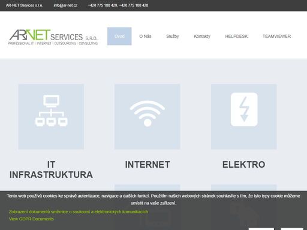Screen dimensions: 307x230
Task: Click the AR-NET Services logo
Action: (x=53, y=37)
